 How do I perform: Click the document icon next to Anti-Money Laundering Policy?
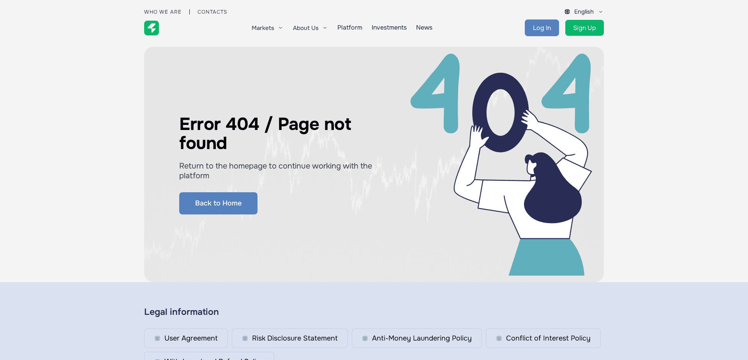[x=365, y=338]
